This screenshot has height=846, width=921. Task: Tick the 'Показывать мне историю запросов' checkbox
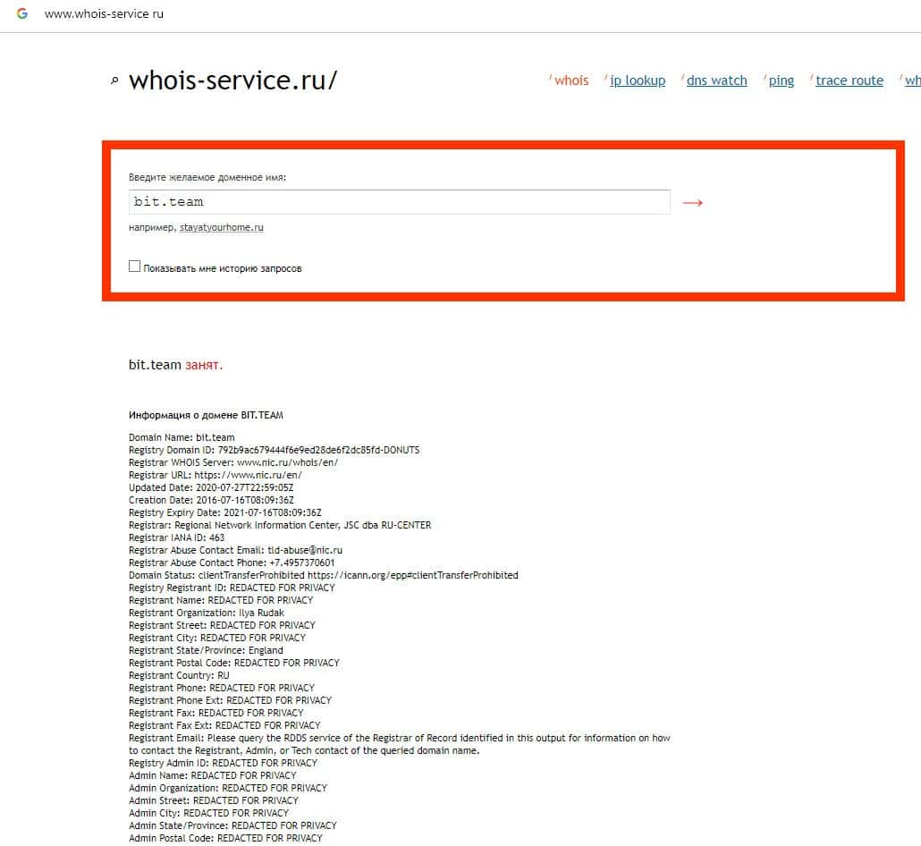click(134, 266)
